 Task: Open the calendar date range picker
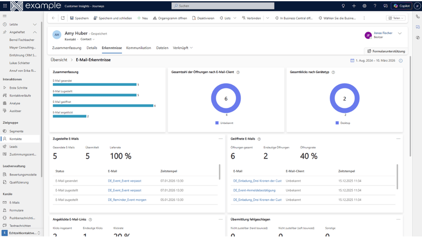(352, 61)
